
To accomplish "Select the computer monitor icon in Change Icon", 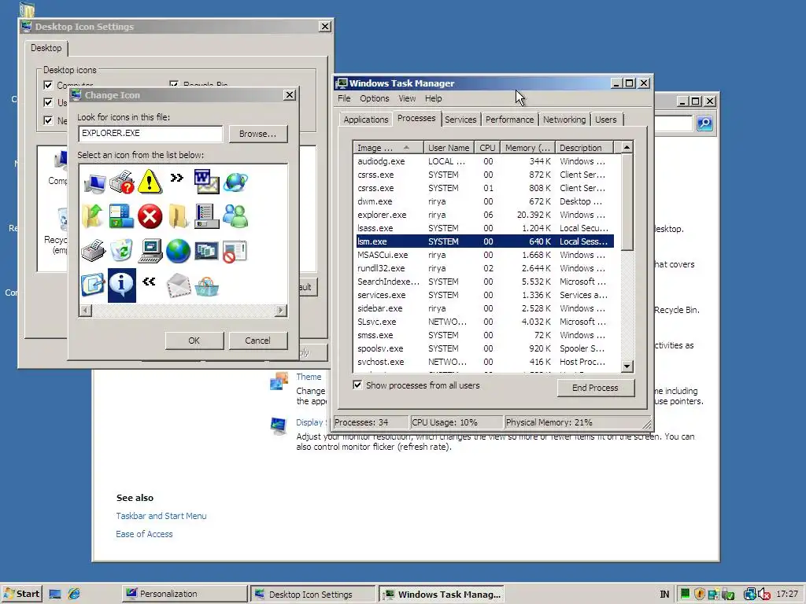I will pos(94,182).
